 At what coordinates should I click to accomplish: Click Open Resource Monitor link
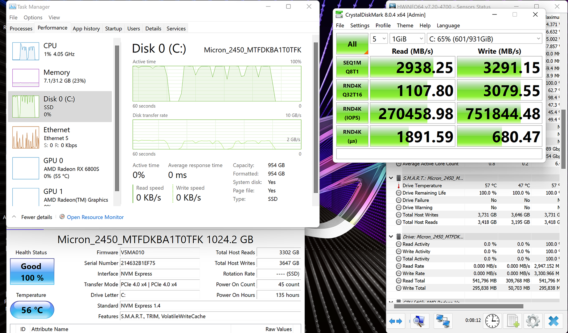pos(95,217)
